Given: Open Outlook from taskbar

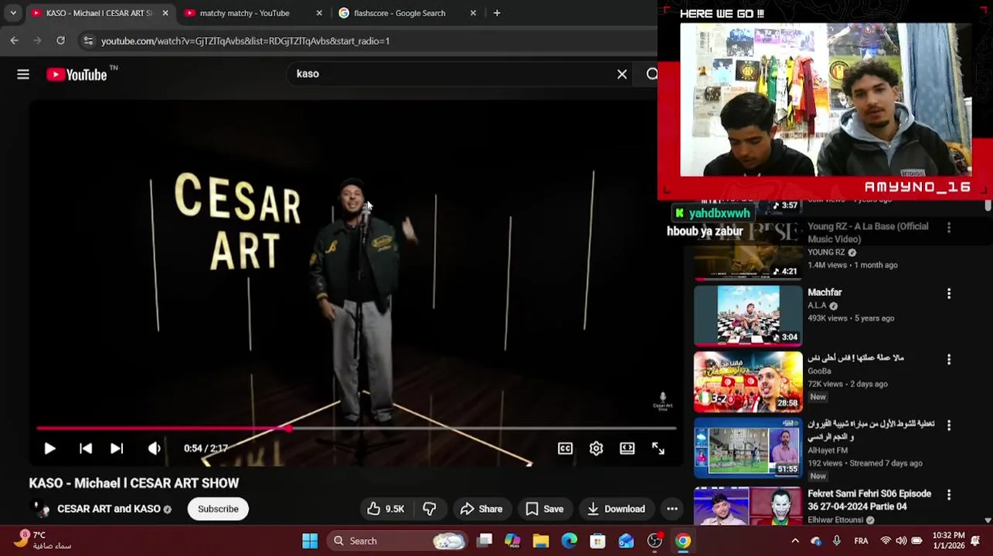Looking at the screenshot, I should coord(626,541).
